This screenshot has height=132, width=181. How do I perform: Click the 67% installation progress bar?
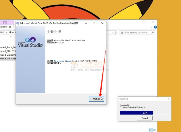click(x=145, y=113)
